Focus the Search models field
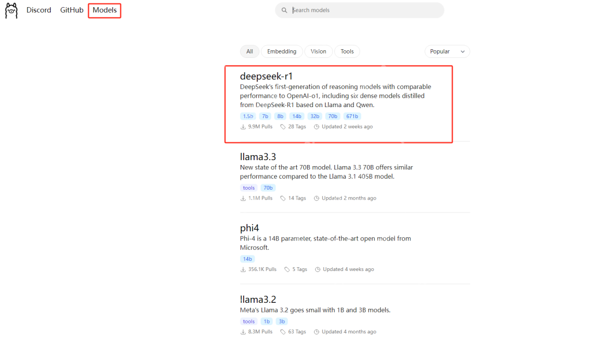Viewport: 590px width, 341px height. click(359, 10)
